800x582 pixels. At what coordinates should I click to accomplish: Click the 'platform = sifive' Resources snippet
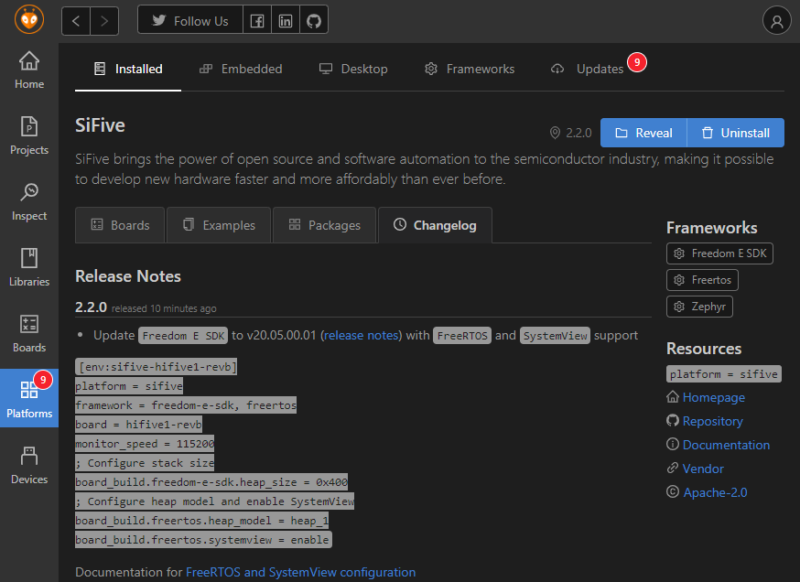point(723,374)
